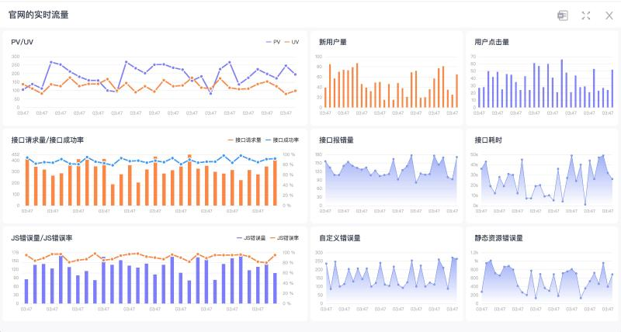The image size is (621, 332).
Task: Click the 新用户量 chart title
Action: pyautogui.click(x=333, y=42)
